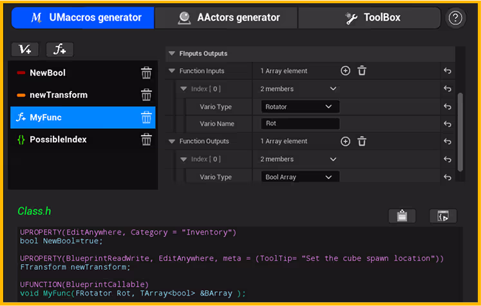
Task: Click the help question mark icon
Action: (455, 18)
